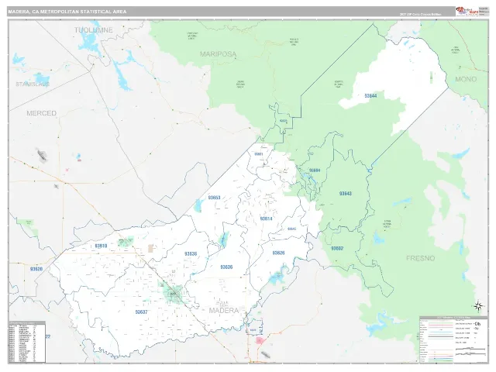The image size is (496, 372).
Task: Click the MADERA county label
Action: pyautogui.click(x=224, y=310)
